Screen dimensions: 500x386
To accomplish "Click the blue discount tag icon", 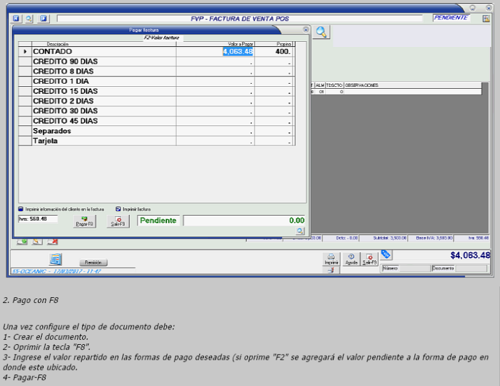I will (386, 255).
